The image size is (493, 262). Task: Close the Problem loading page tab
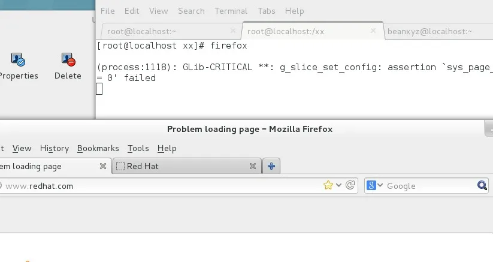tap(103, 166)
